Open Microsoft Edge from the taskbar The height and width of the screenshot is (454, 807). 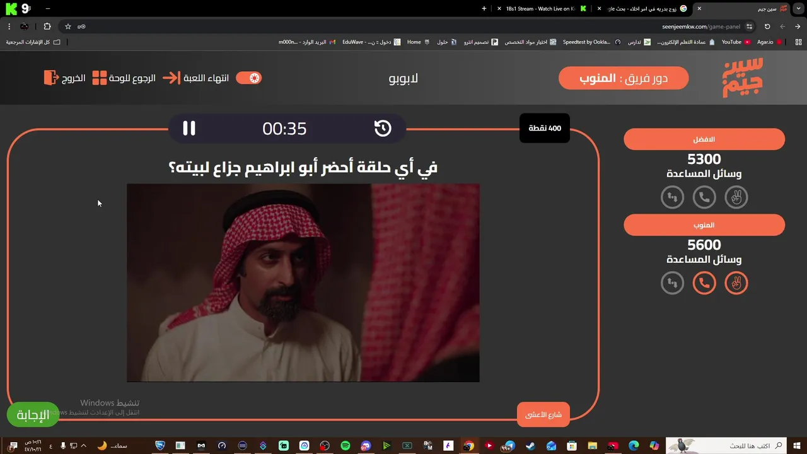(634, 446)
